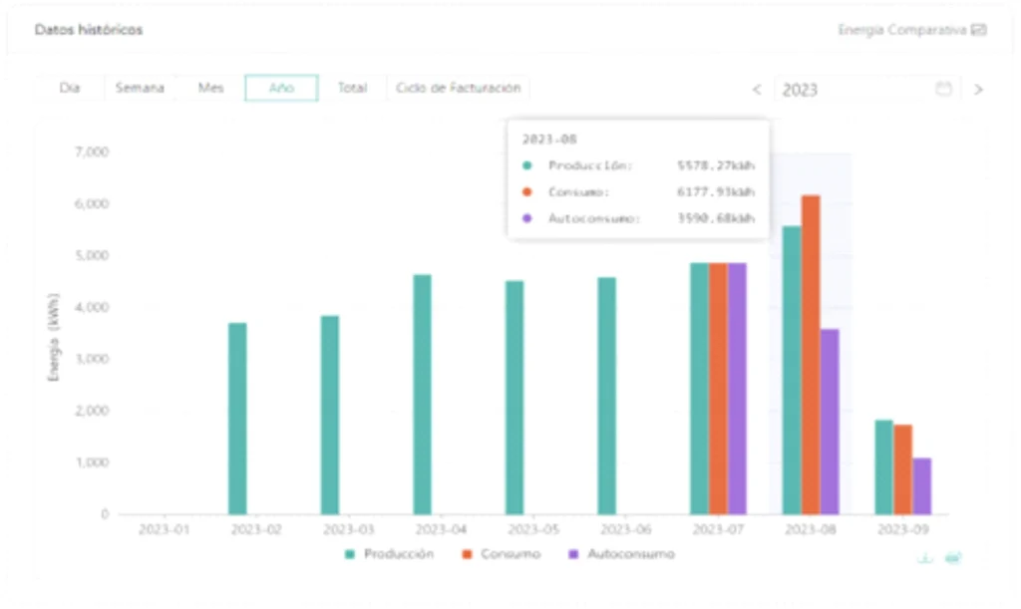
Task: Select the Año time range tab
Action: pyautogui.click(x=281, y=88)
